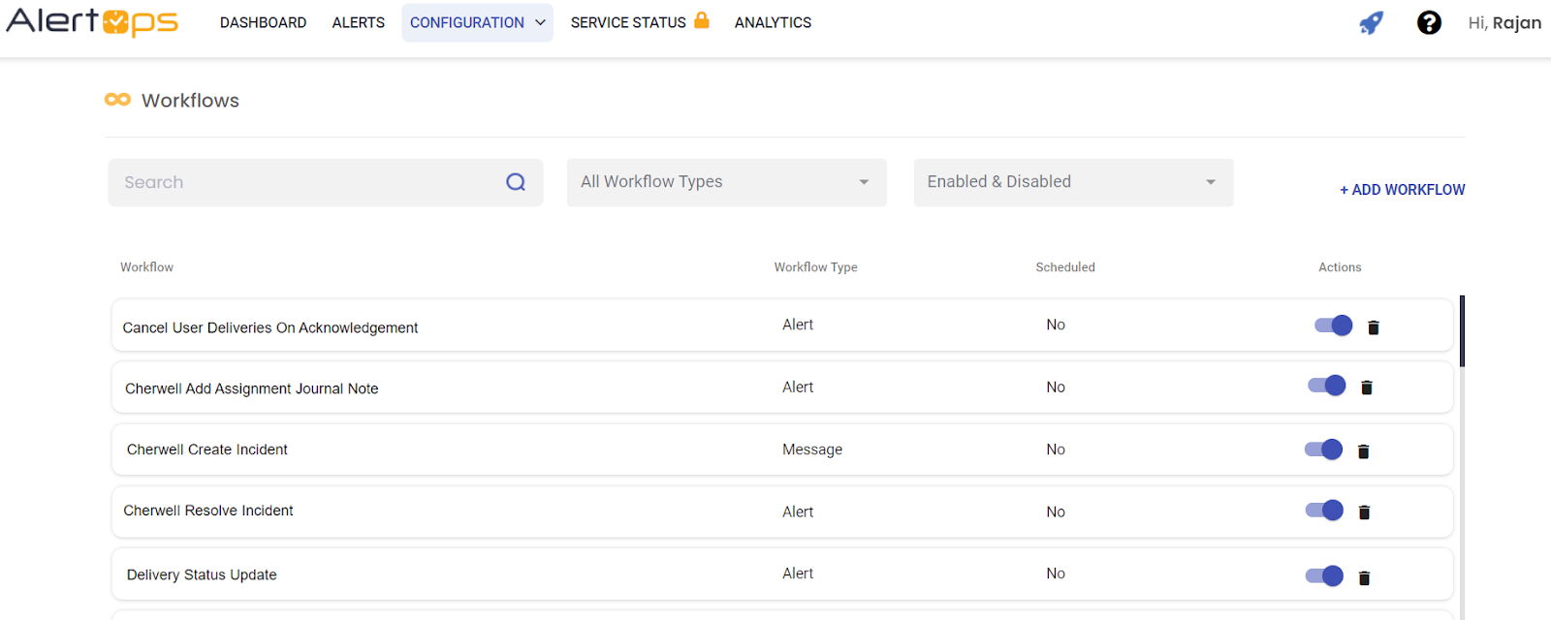The image size is (1551, 620).
Task: Delete the Delivery Status Update workflow
Action: 1364,578
